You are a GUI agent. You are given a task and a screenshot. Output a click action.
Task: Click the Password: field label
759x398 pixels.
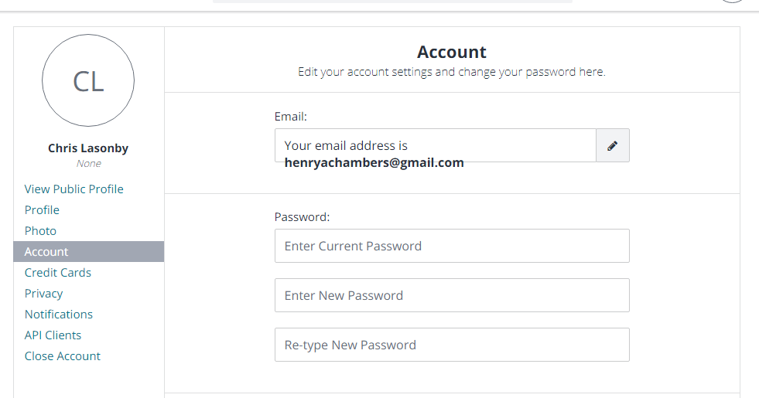point(303,217)
